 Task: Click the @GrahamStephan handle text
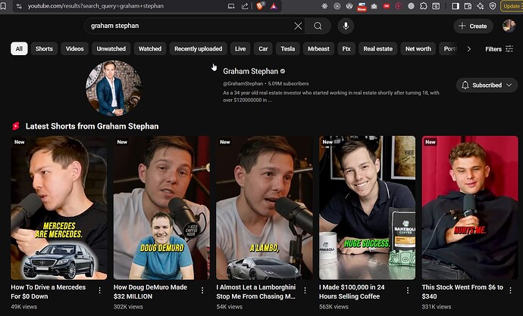243,83
